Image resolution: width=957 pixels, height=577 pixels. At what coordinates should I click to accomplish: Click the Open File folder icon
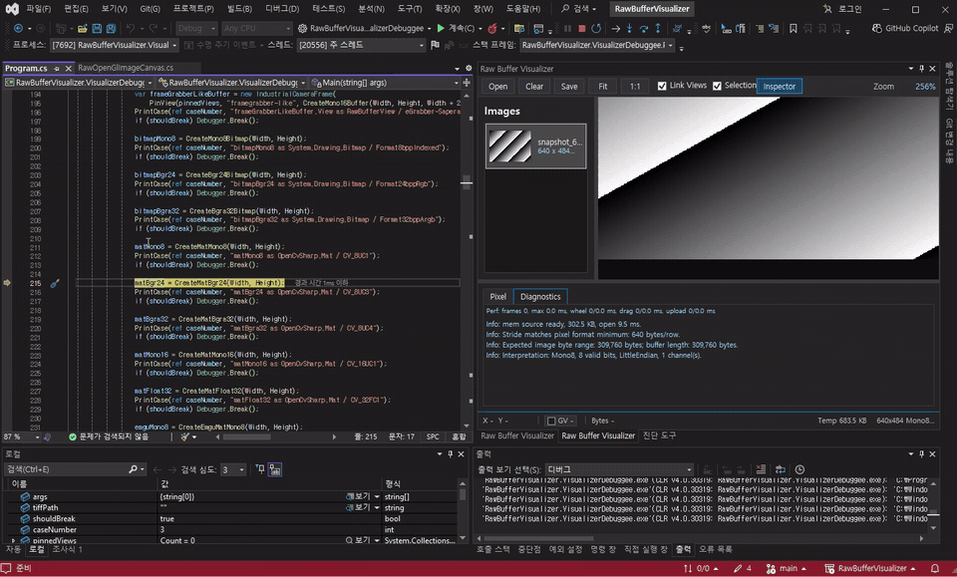click(83, 29)
